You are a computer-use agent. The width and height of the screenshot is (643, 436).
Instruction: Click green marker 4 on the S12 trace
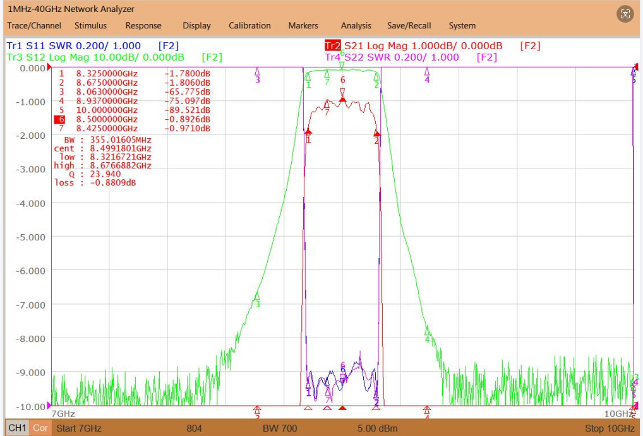tap(427, 331)
